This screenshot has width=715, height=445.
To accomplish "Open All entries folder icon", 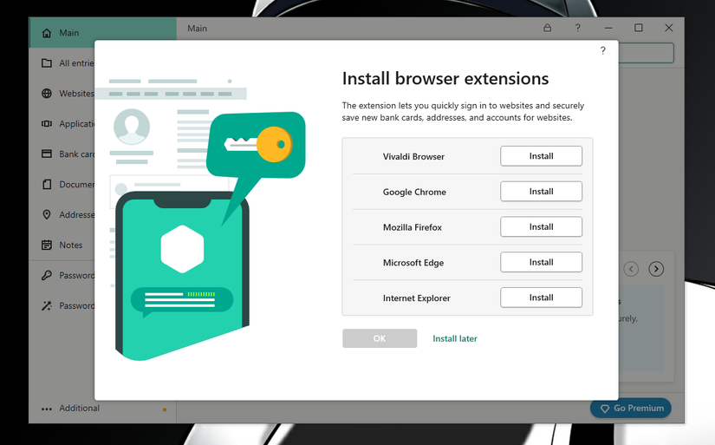I will (47, 63).
